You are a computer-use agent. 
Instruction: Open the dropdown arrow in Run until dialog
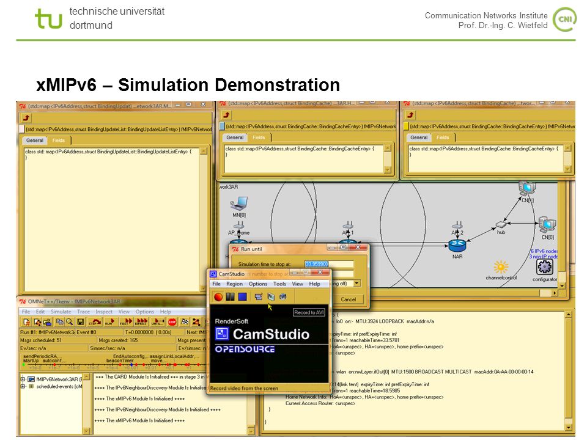click(x=356, y=283)
